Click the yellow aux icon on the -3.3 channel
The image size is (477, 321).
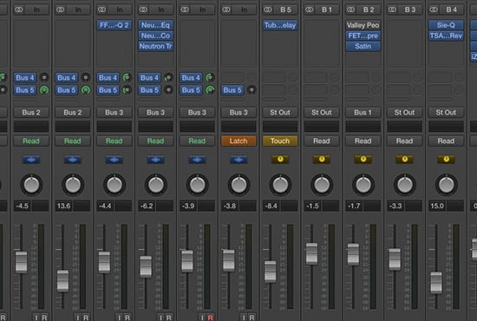(x=405, y=160)
